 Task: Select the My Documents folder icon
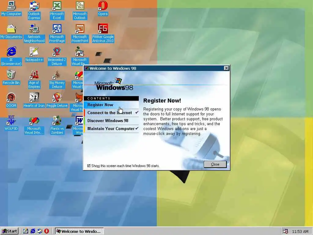(11, 32)
